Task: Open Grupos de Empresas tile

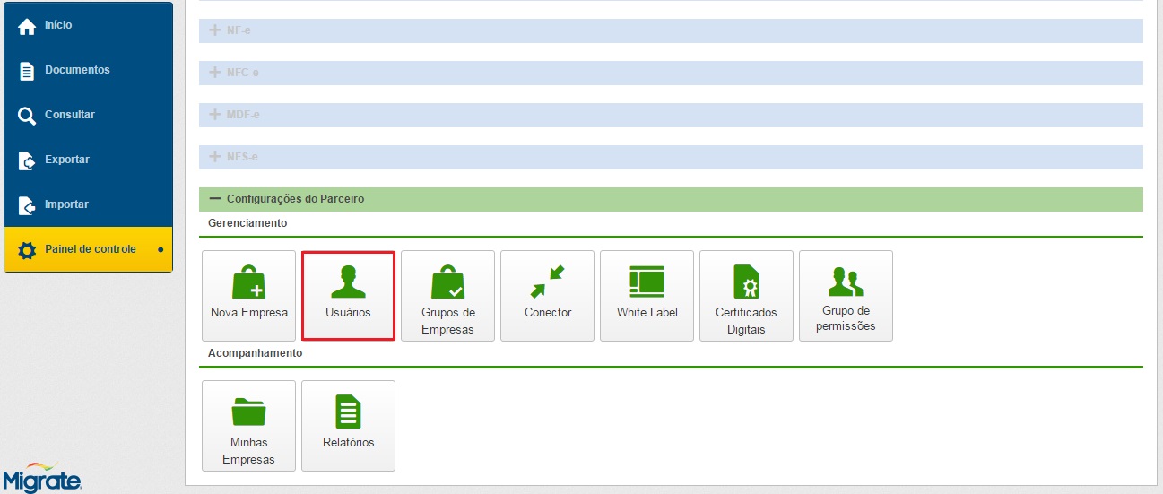Action: 447,296
